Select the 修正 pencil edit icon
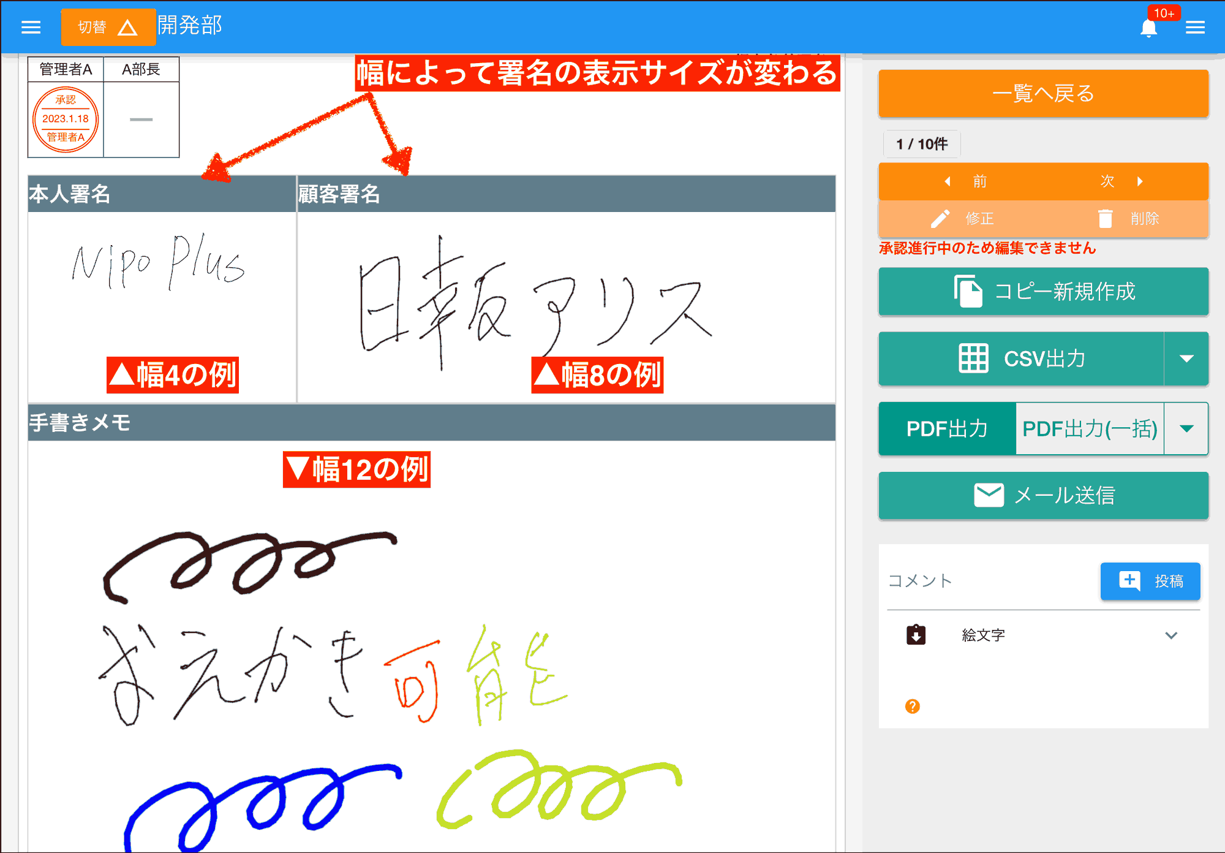Screen dimensions: 1225x853 (x=942, y=219)
